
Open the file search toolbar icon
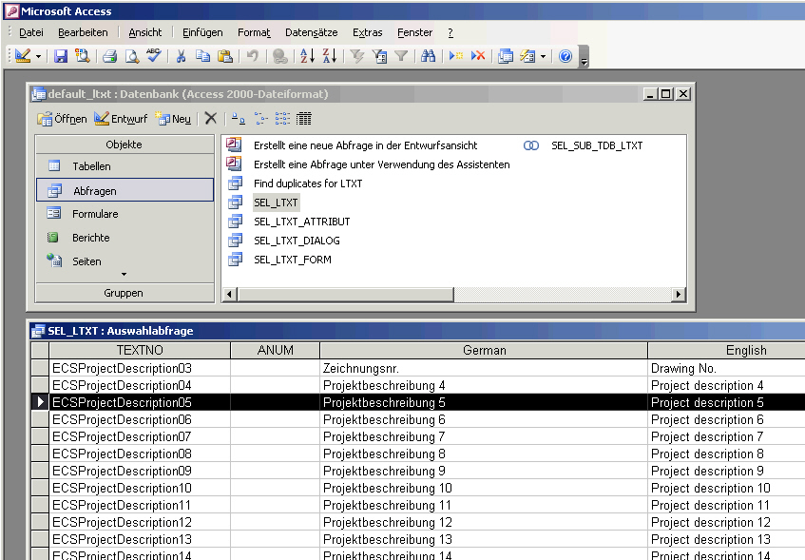(82, 55)
